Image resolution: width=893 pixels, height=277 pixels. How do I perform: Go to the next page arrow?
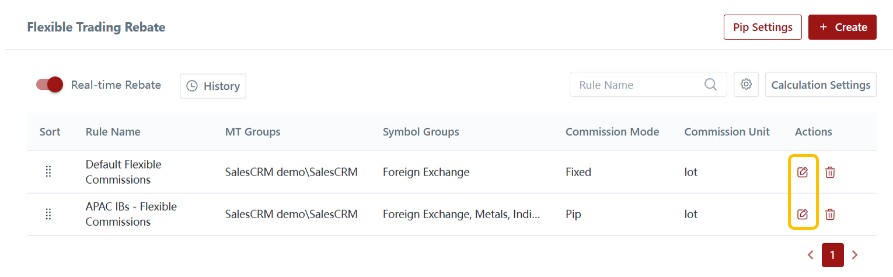pos(855,255)
